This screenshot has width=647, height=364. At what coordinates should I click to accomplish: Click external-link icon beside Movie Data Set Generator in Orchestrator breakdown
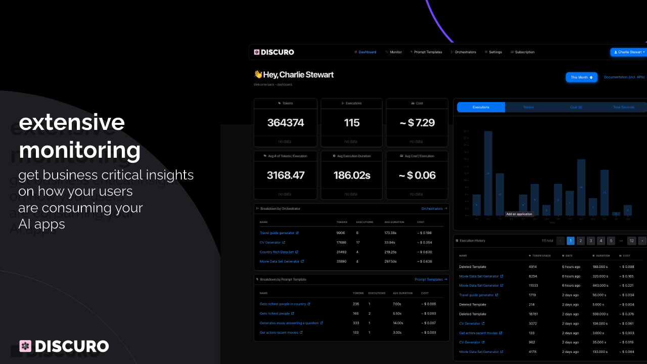coord(302,261)
